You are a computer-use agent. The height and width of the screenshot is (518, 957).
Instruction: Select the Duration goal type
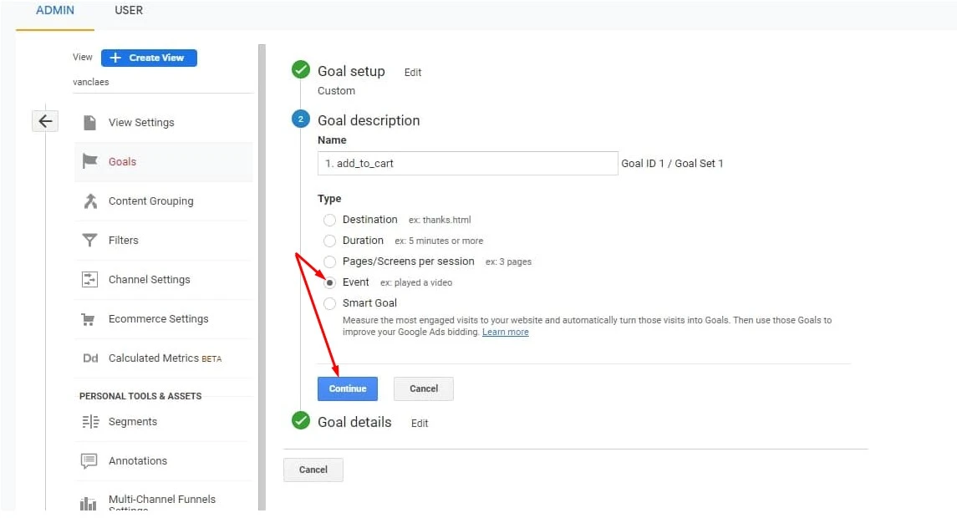pos(330,240)
